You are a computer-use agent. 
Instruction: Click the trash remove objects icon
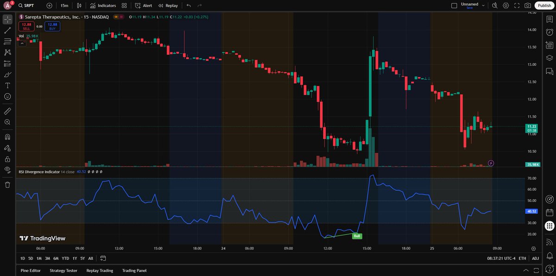tap(7, 185)
